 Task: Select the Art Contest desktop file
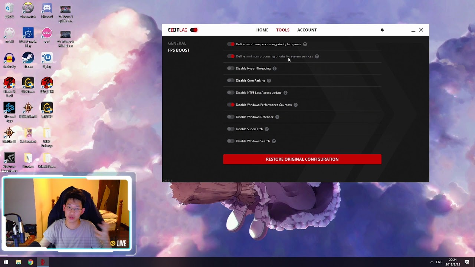28,135
